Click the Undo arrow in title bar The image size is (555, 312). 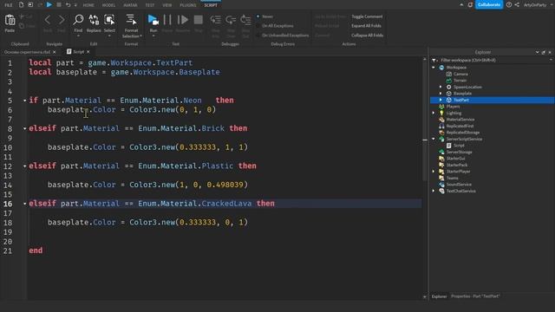pos(68,5)
